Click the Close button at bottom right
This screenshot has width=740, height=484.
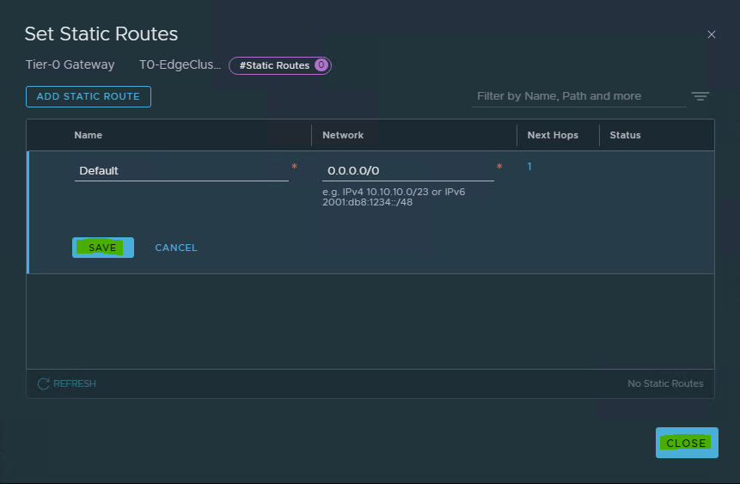tap(687, 443)
